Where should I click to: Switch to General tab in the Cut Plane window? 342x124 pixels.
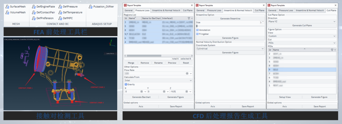[272, 10]
